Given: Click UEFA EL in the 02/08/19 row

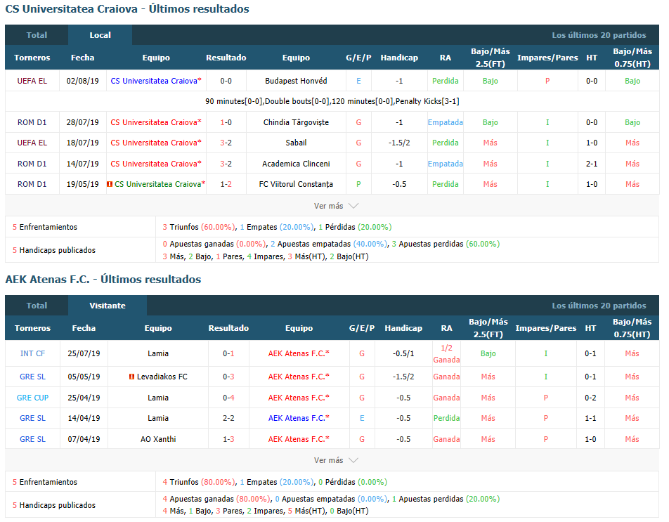Looking at the screenshot, I should 32,81.
